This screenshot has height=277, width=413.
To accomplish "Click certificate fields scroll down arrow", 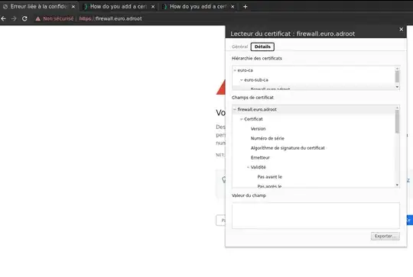I will 397,185.
